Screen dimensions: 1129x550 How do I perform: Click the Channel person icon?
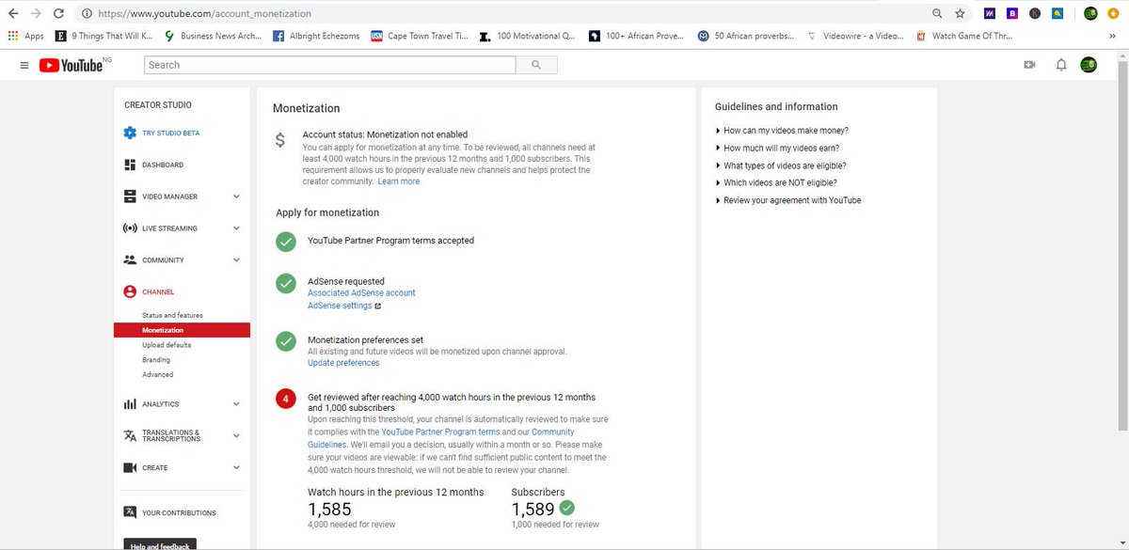click(130, 291)
